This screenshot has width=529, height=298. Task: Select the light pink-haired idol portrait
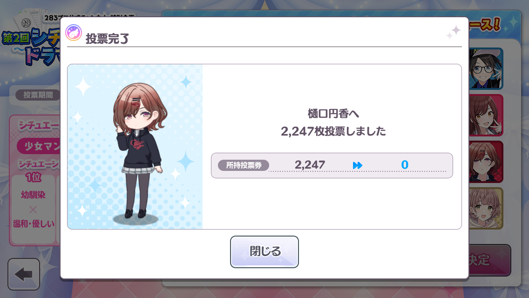click(486, 208)
